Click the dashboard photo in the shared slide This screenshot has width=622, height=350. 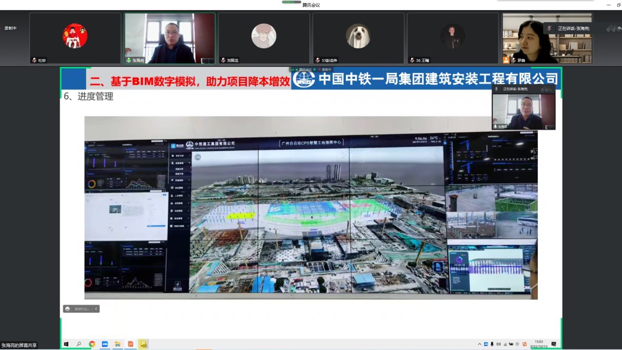click(311, 208)
